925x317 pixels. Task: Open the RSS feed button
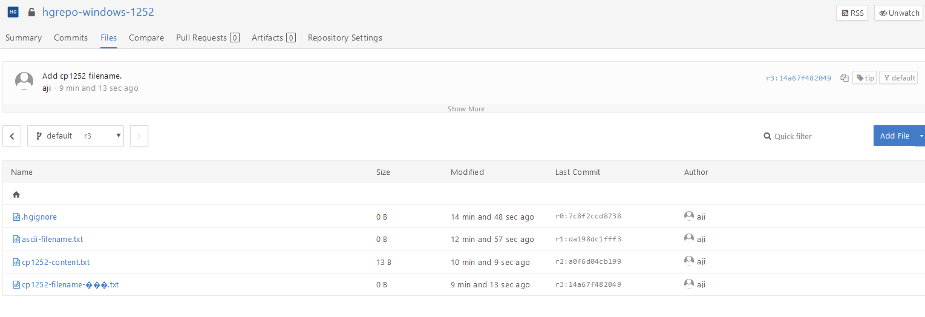[852, 13]
